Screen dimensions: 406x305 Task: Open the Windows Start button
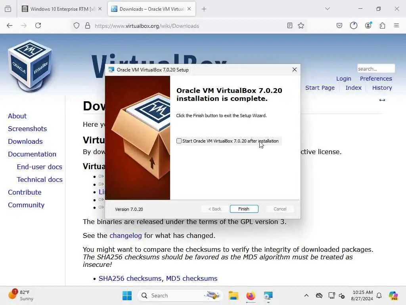pos(127,295)
